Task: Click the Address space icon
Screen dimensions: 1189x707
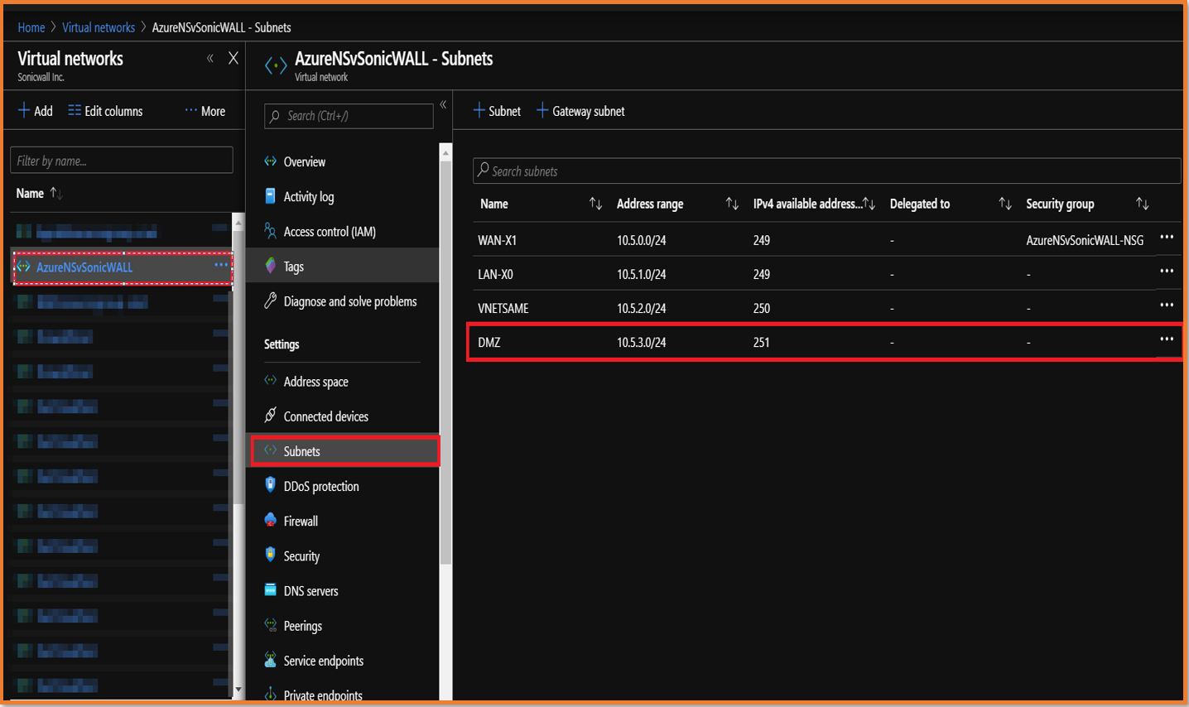Action: 270,380
